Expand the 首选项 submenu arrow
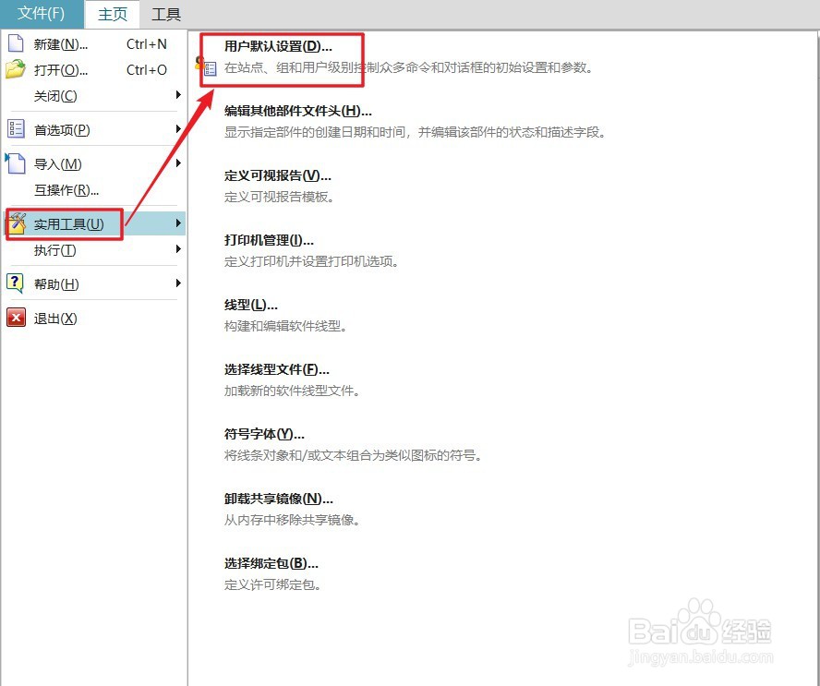 [177, 128]
